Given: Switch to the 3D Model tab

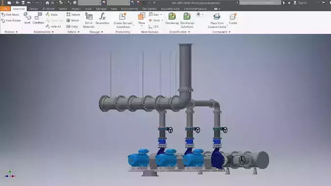Looking at the screenshot, I should coord(48,9).
